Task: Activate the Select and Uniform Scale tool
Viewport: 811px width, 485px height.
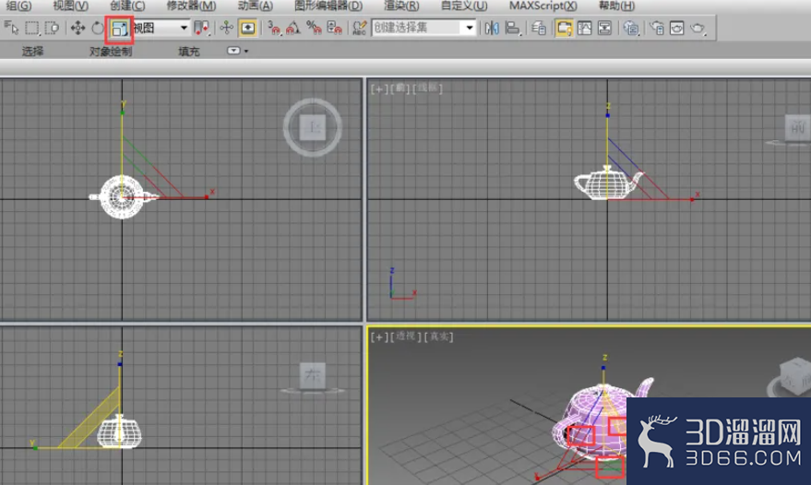Action: pyautogui.click(x=119, y=29)
